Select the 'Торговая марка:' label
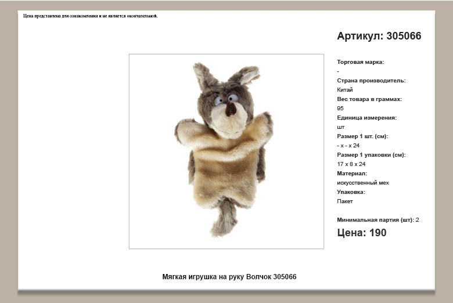453x303 pixels. (x=360, y=62)
